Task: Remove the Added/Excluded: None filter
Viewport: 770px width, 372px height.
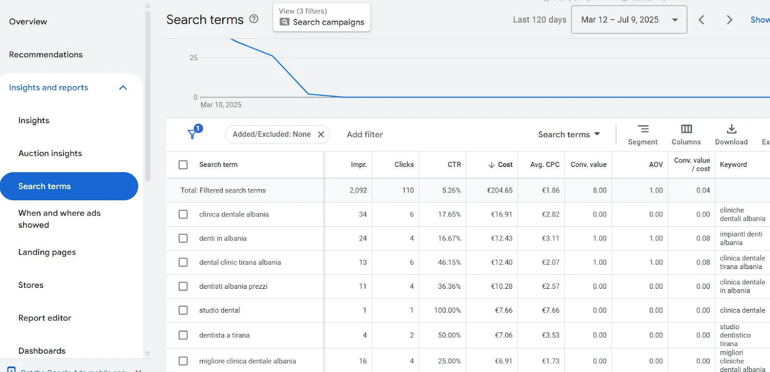Action: pos(321,134)
